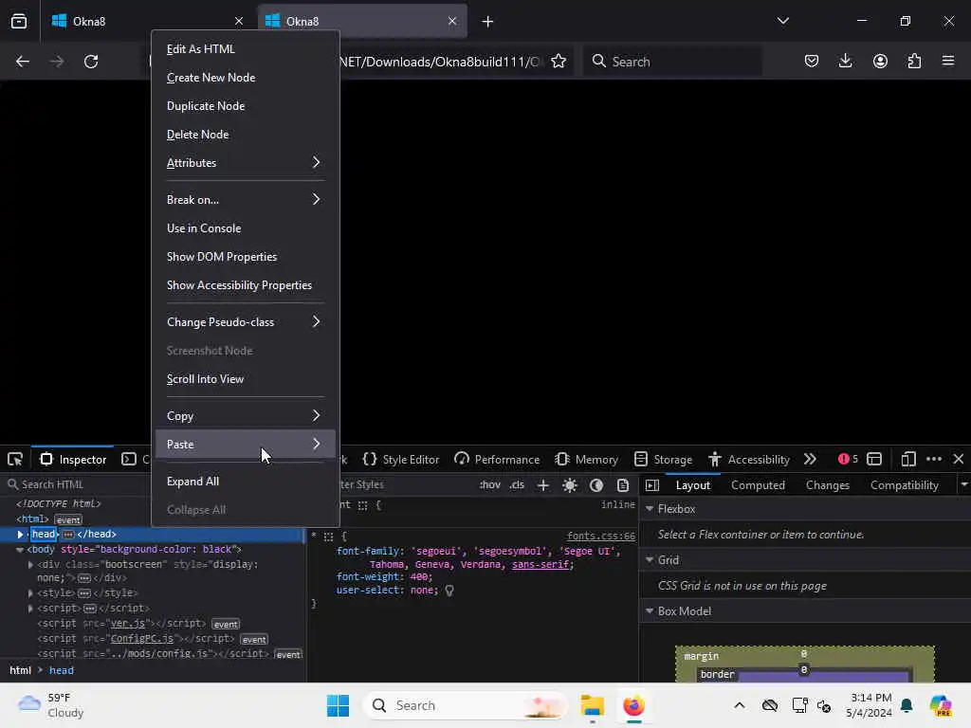
Task: Open the Paste submenu
Action: pos(246,444)
